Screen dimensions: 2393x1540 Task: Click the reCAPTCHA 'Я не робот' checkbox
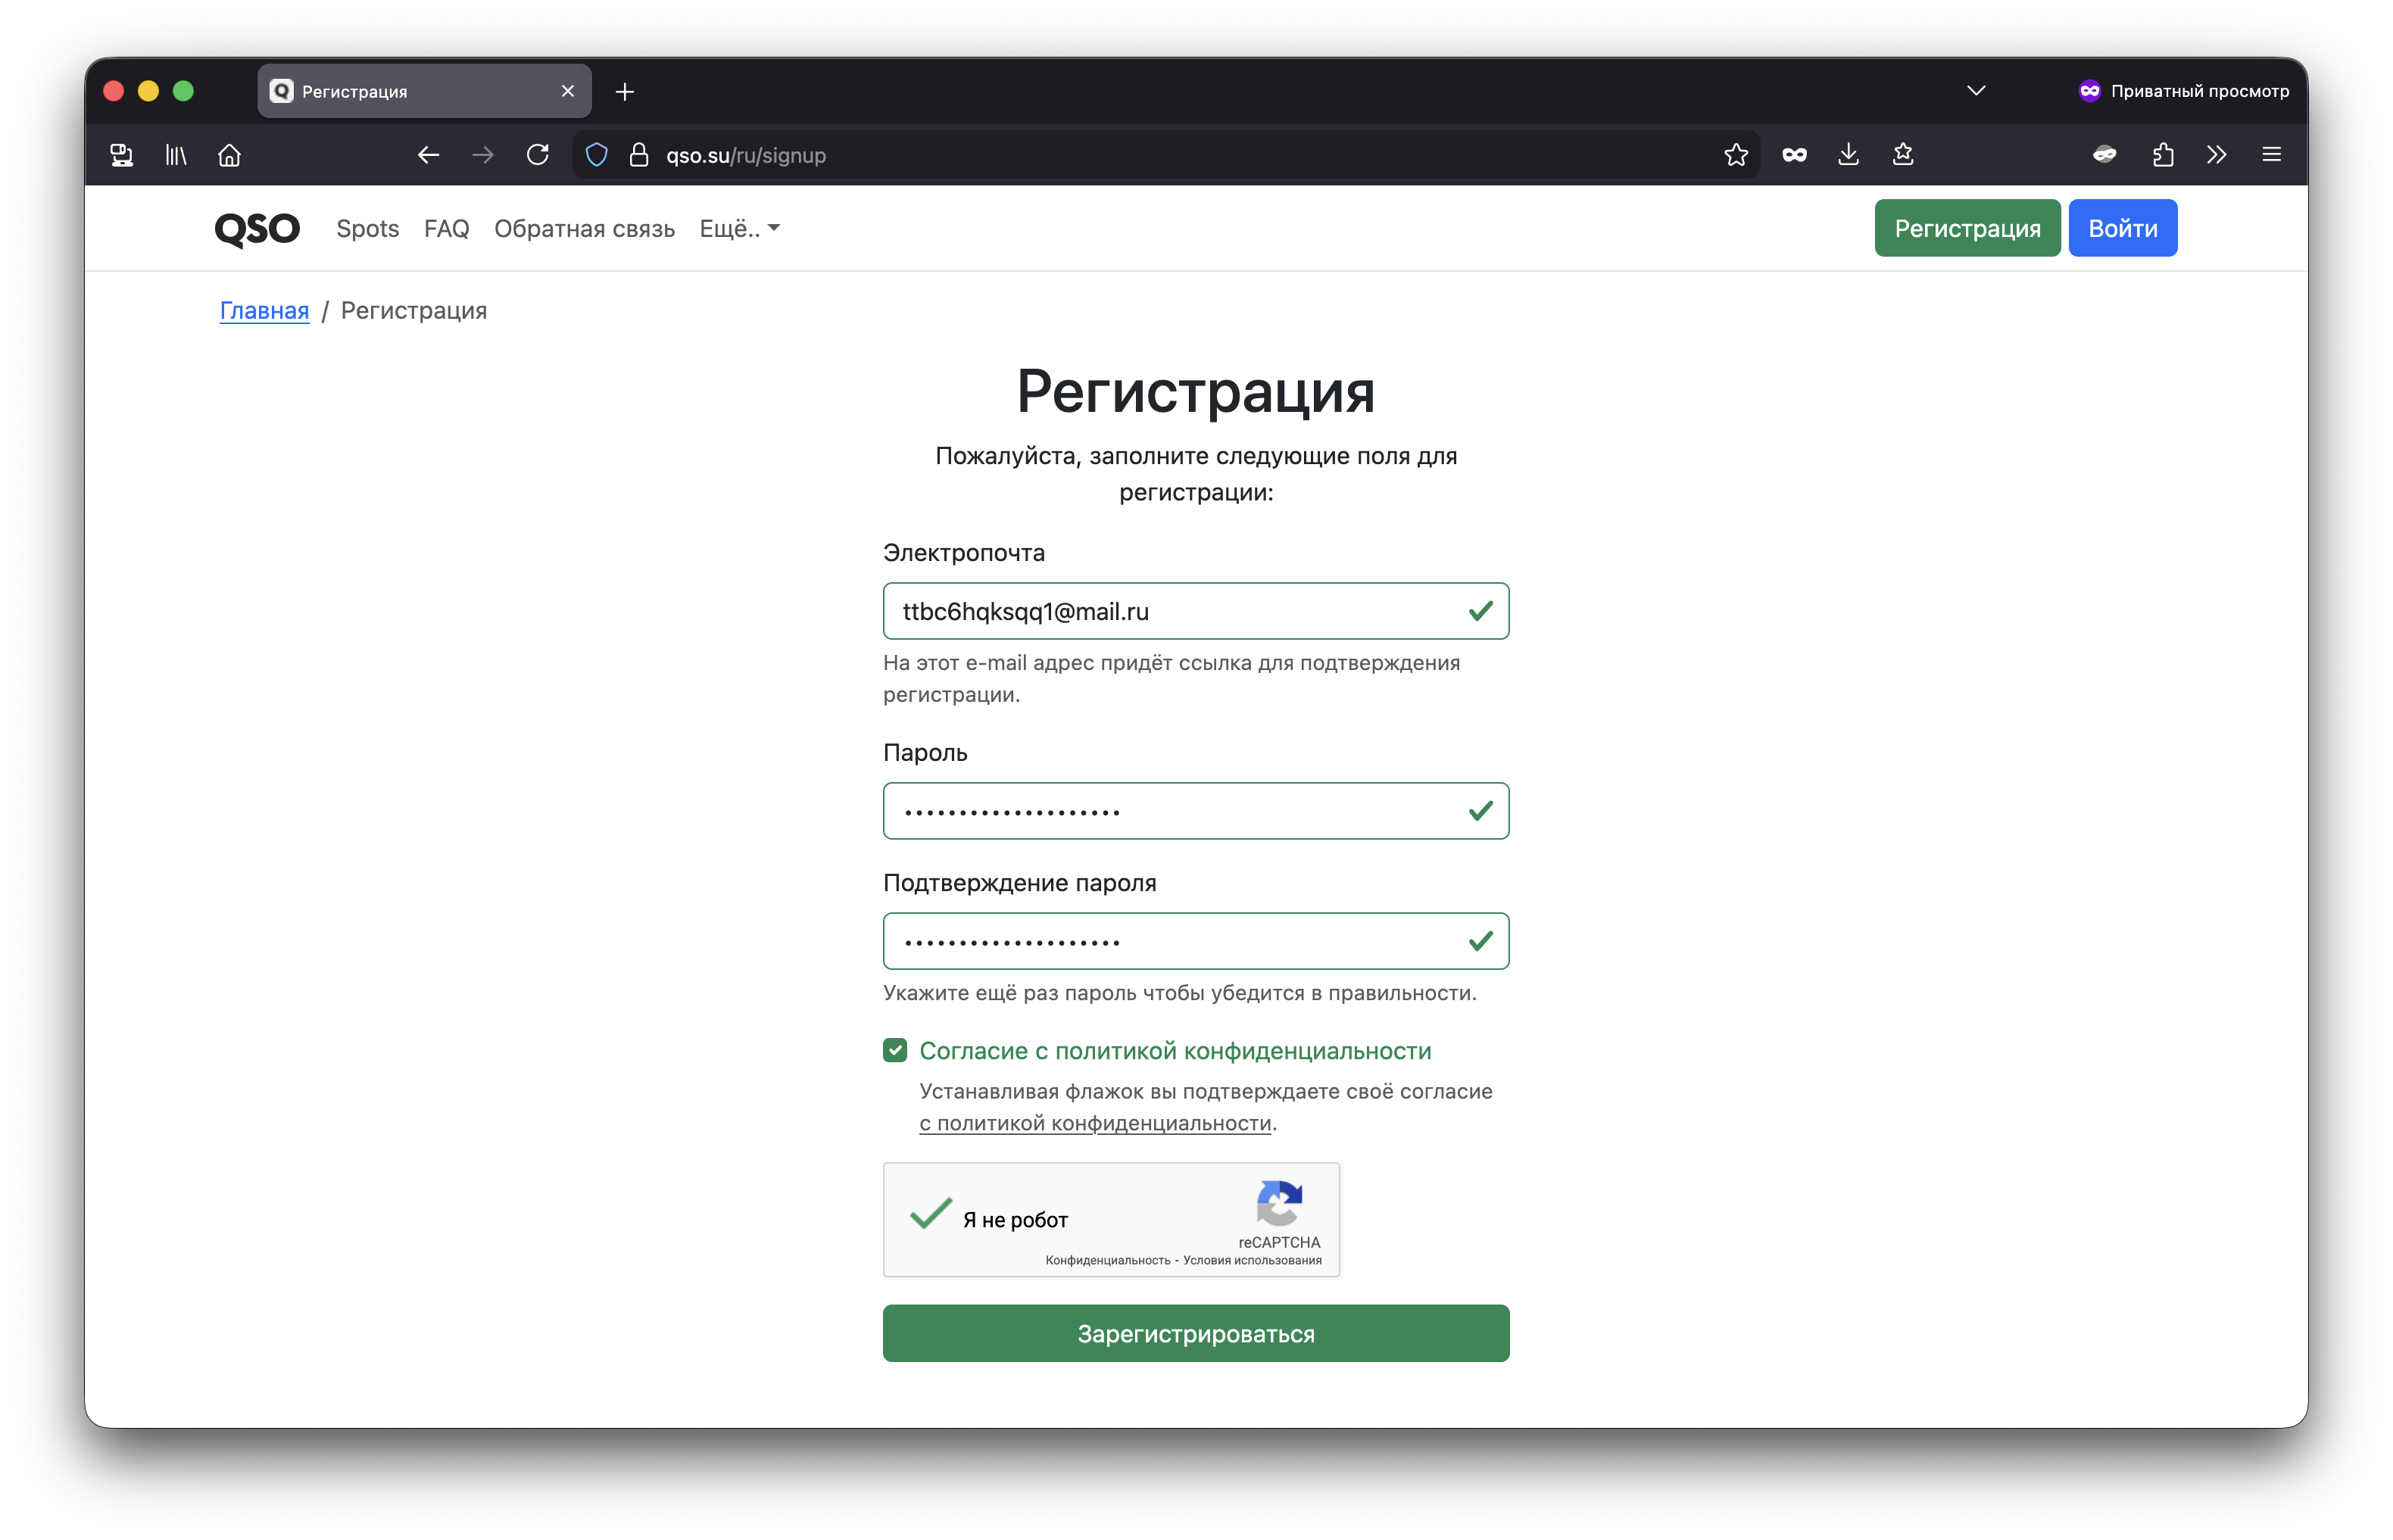(x=930, y=1216)
